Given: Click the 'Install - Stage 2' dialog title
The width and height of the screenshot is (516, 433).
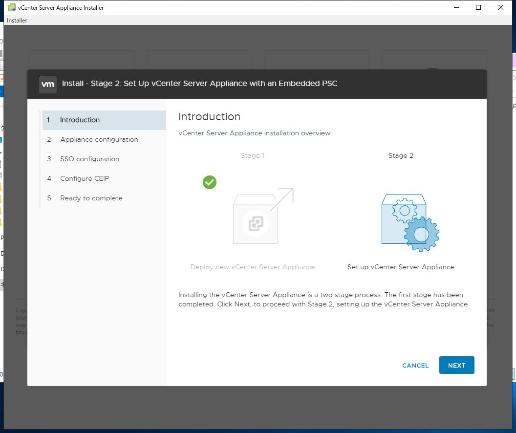Looking at the screenshot, I should (x=200, y=83).
